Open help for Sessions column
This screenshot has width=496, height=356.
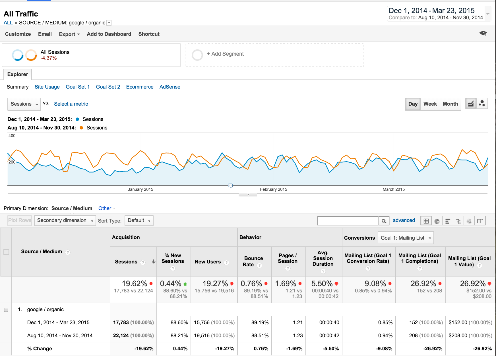click(x=143, y=262)
